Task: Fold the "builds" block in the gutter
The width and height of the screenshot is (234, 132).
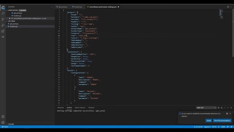Action: [x=62, y=70]
